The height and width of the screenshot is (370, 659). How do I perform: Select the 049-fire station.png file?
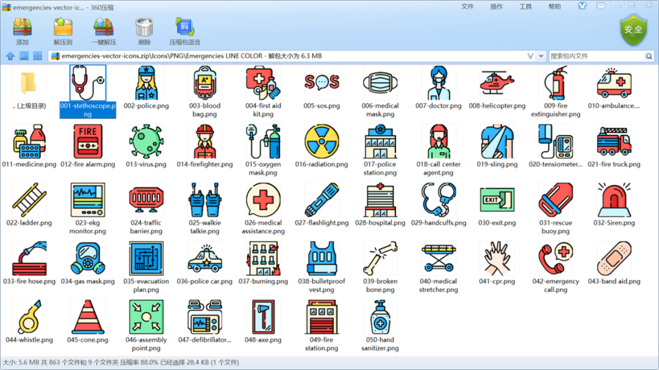pos(322,325)
